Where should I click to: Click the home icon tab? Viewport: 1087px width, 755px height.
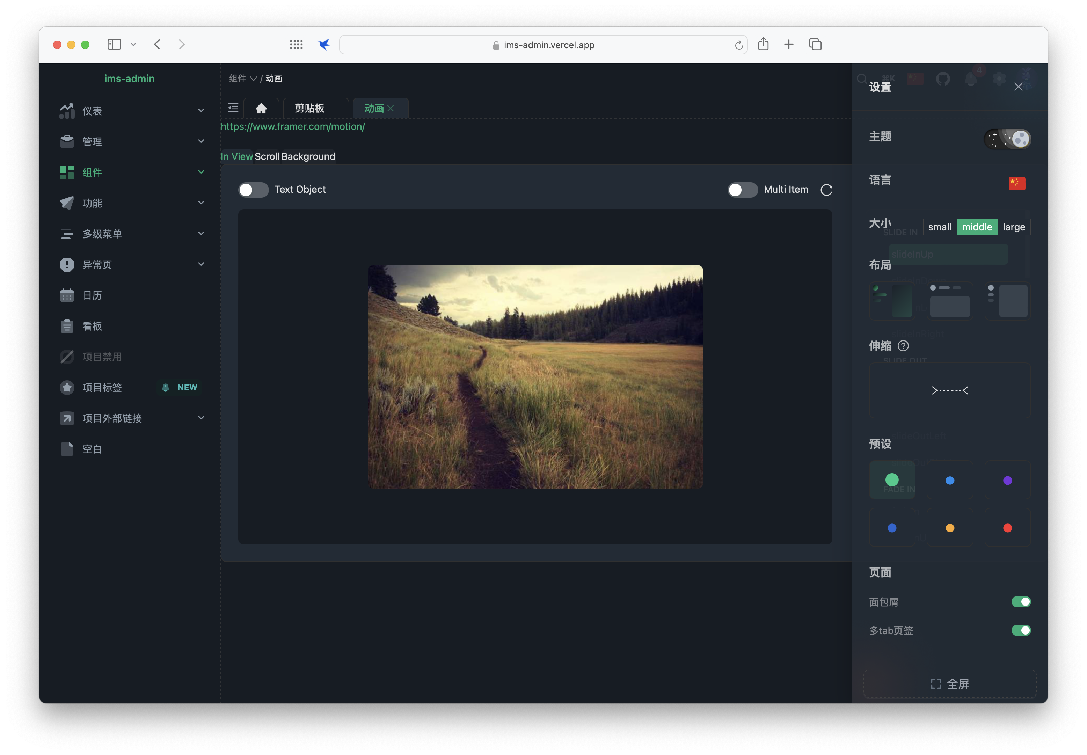[261, 108]
